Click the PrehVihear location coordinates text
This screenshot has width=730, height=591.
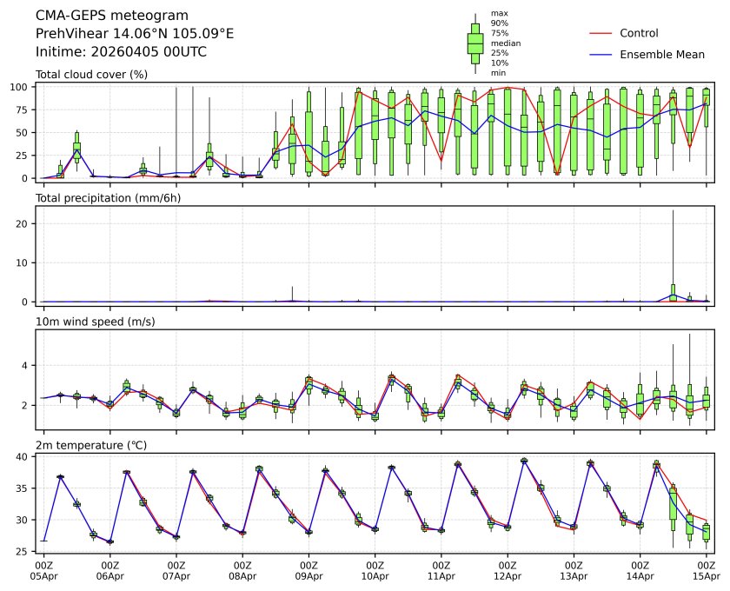pos(134,33)
